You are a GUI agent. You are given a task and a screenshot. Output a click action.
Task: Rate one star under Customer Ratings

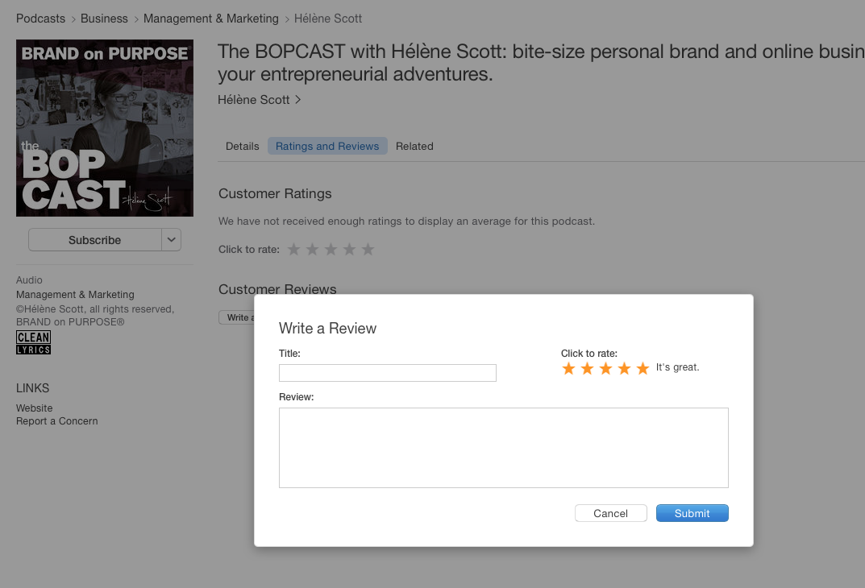294,249
